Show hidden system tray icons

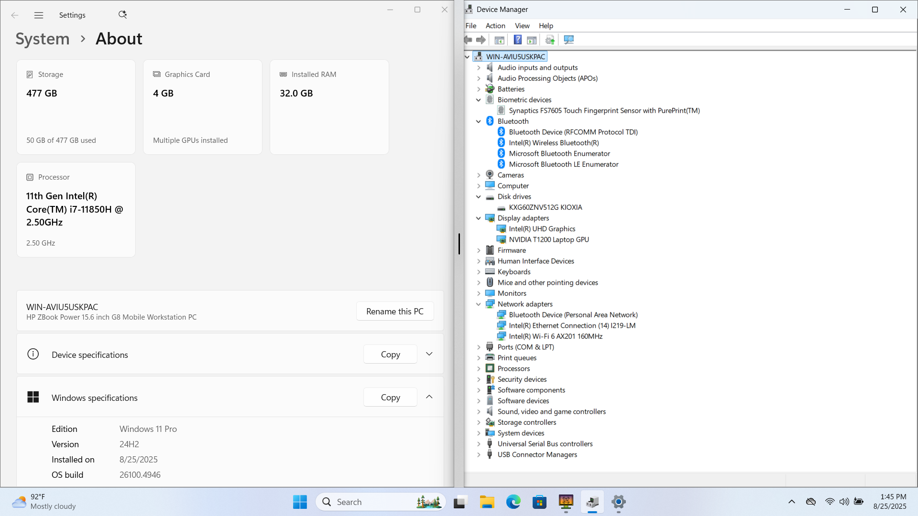coord(792,502)
